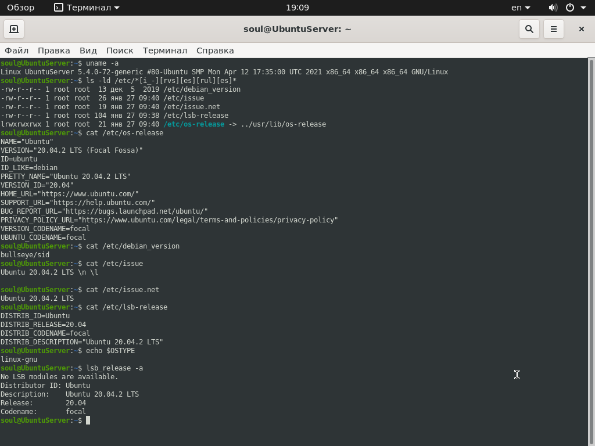The height and width of the screenshot is (446, 595).
Task: Click the linux-gnu output line
Action: point(19,360)
